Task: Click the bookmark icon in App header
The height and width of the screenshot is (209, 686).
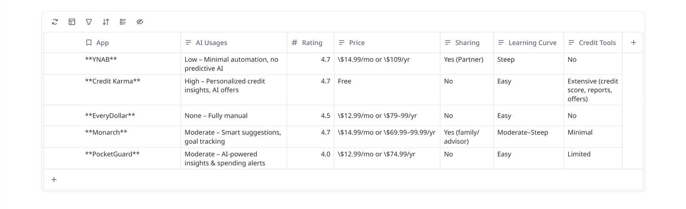Action: 89,43
